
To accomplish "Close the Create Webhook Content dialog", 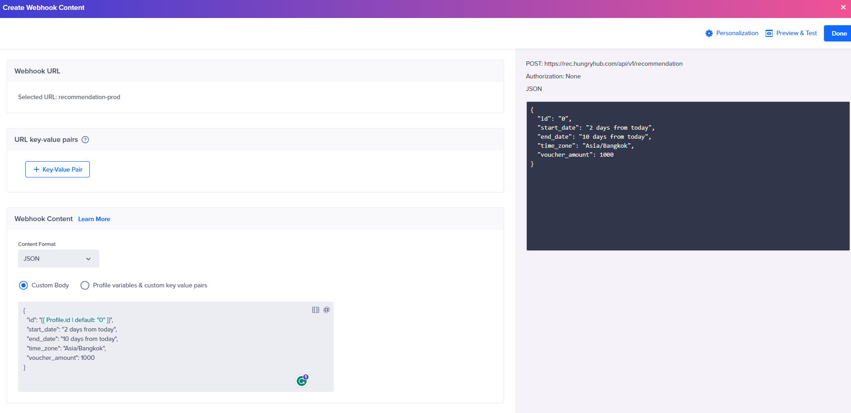I will (x=843, y=8).
